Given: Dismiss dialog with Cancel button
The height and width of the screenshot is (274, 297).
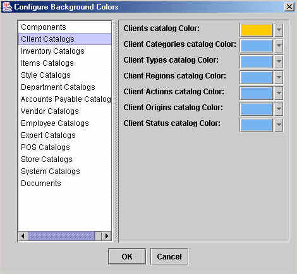Looking at the screenshot, I should coord(169,256).
